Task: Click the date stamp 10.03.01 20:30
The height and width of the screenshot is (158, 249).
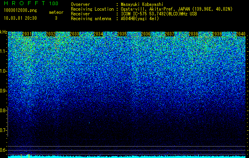Action: click(x=20, y=18)
